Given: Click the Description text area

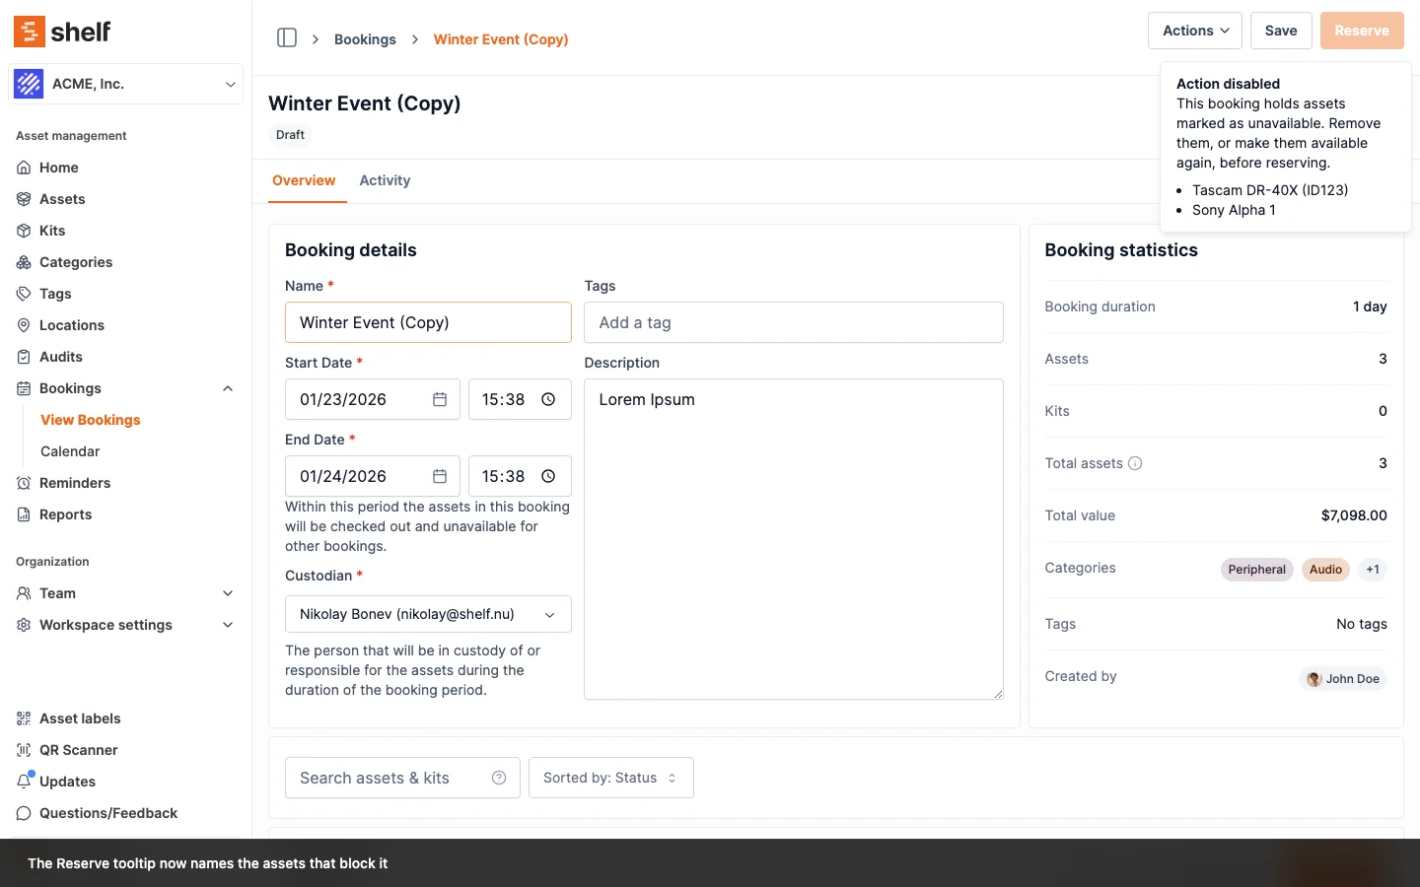Looking at the screenshot, I should click(x=794, y=539).
